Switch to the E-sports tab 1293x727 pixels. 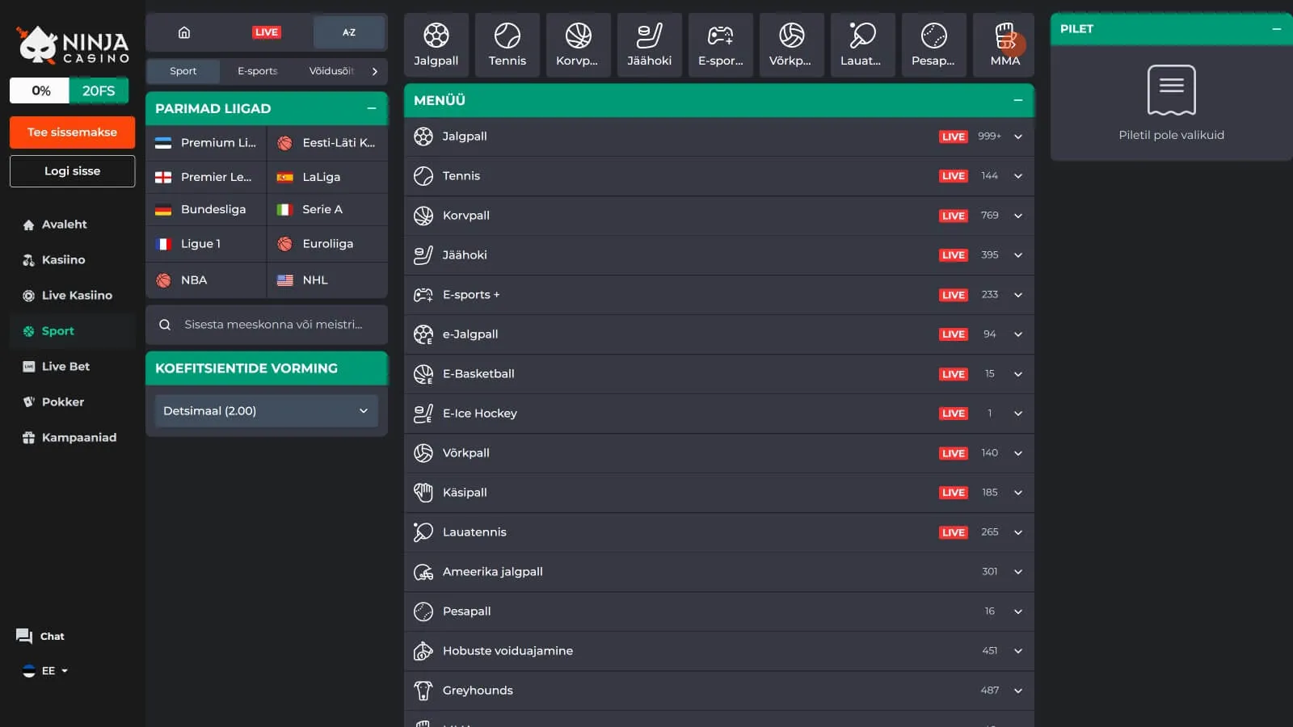click(x=257, y=71)
